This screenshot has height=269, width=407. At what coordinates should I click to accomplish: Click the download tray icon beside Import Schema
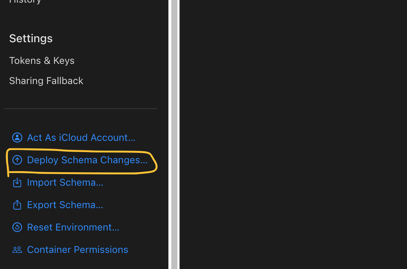(17, 182)
